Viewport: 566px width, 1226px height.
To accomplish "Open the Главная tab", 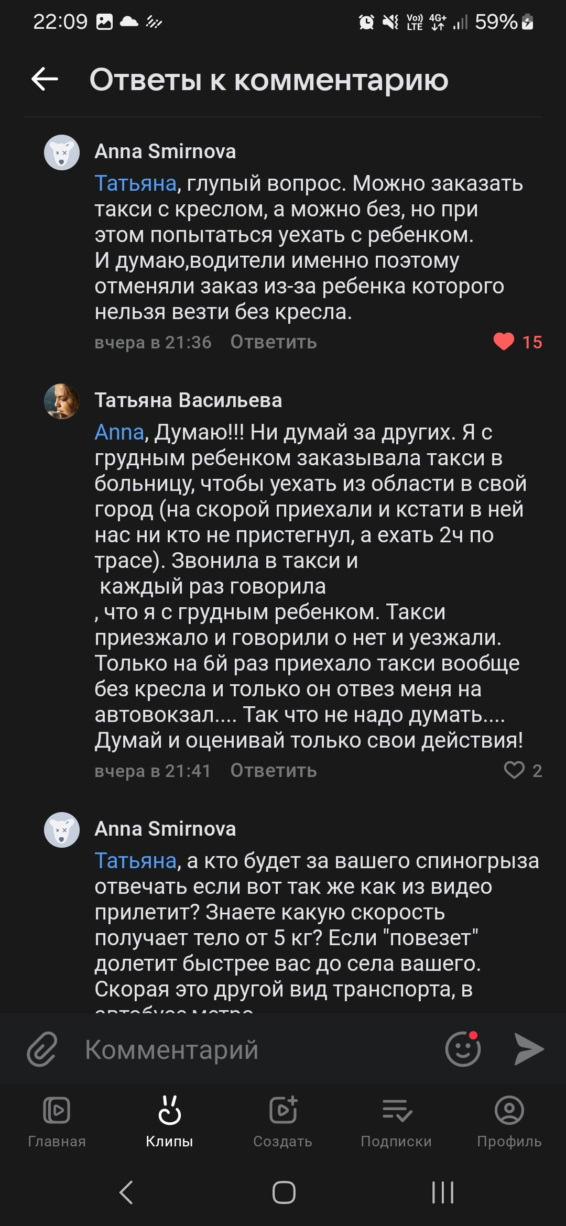I will (57, 1120).
